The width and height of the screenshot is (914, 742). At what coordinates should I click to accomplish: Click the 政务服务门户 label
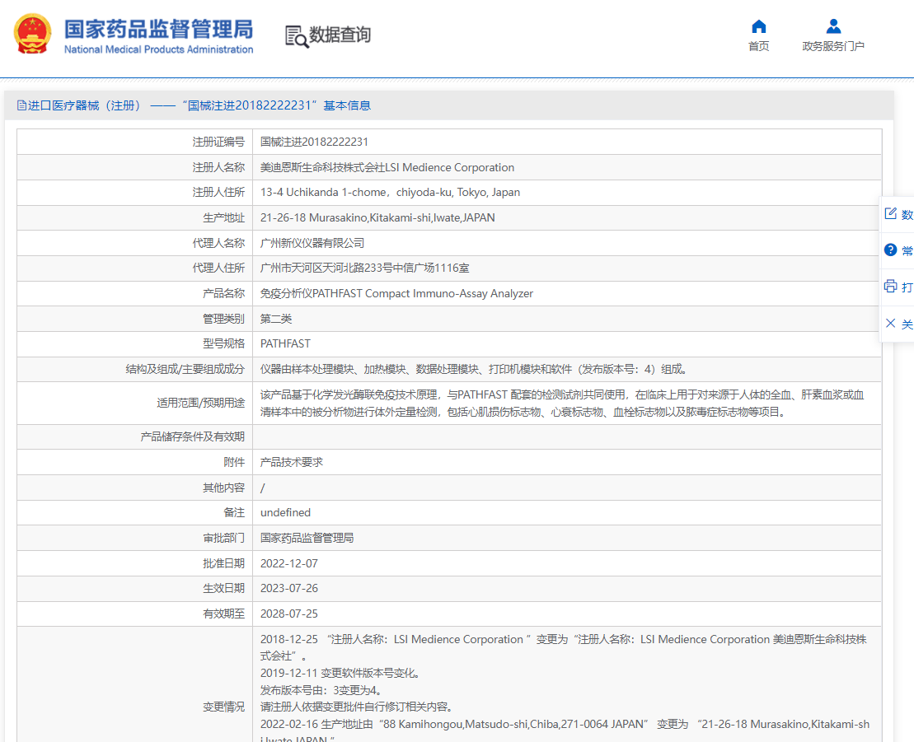833,46
